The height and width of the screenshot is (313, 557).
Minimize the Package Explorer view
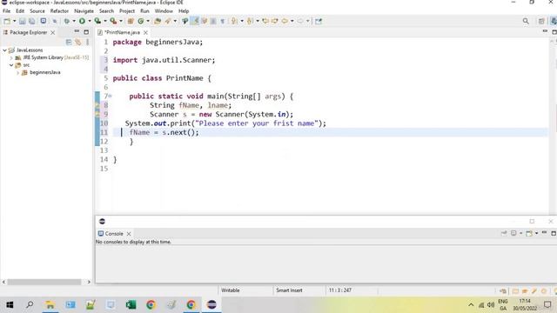tap(77, 31)
